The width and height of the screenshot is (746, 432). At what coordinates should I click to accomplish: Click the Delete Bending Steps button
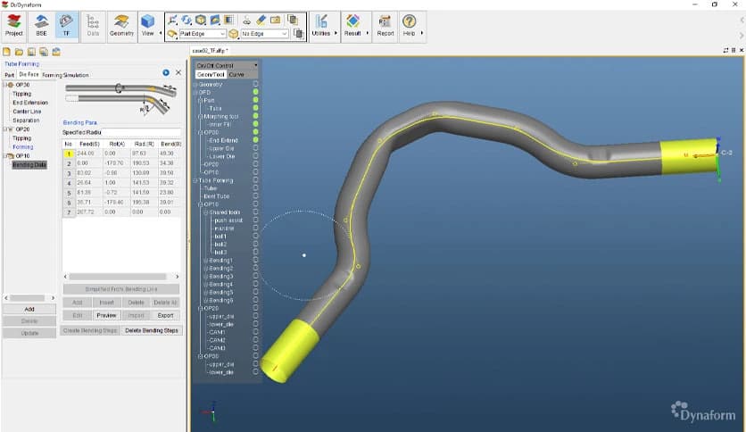pyautogui.click(x=151, y=330)
